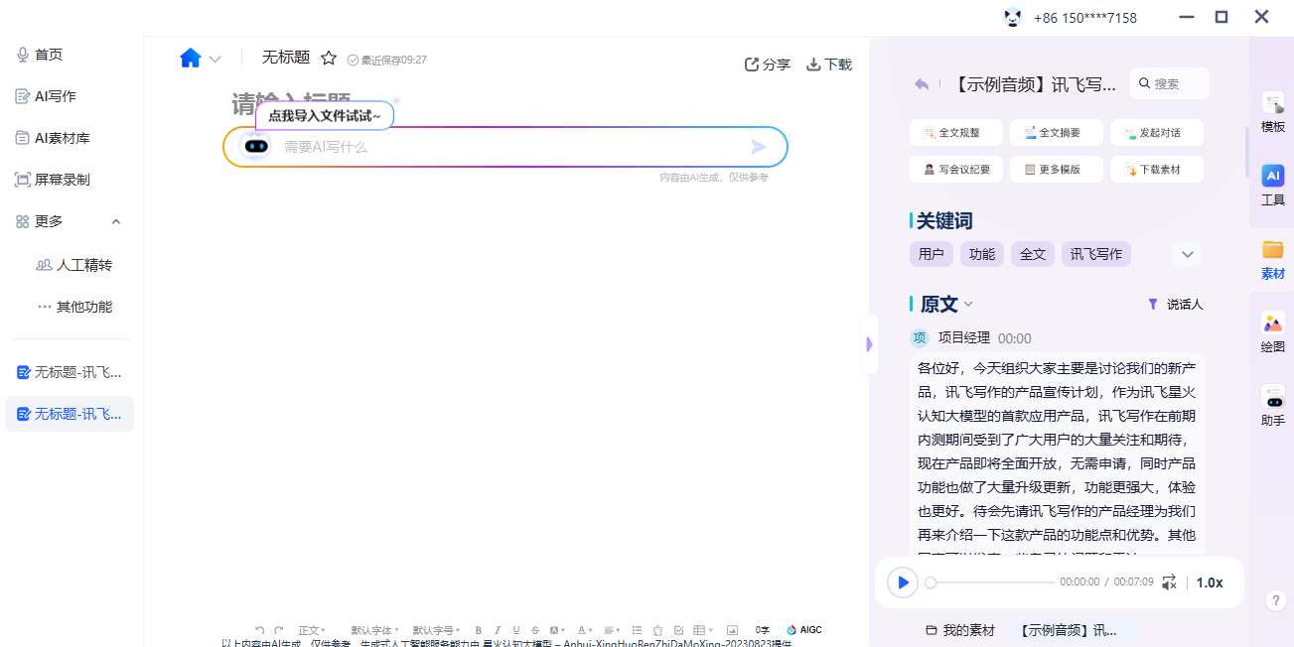Open the 绘图 drawing panel icon
The height and width of the screenshot is (647, 1294).
tap(1272, 331)
